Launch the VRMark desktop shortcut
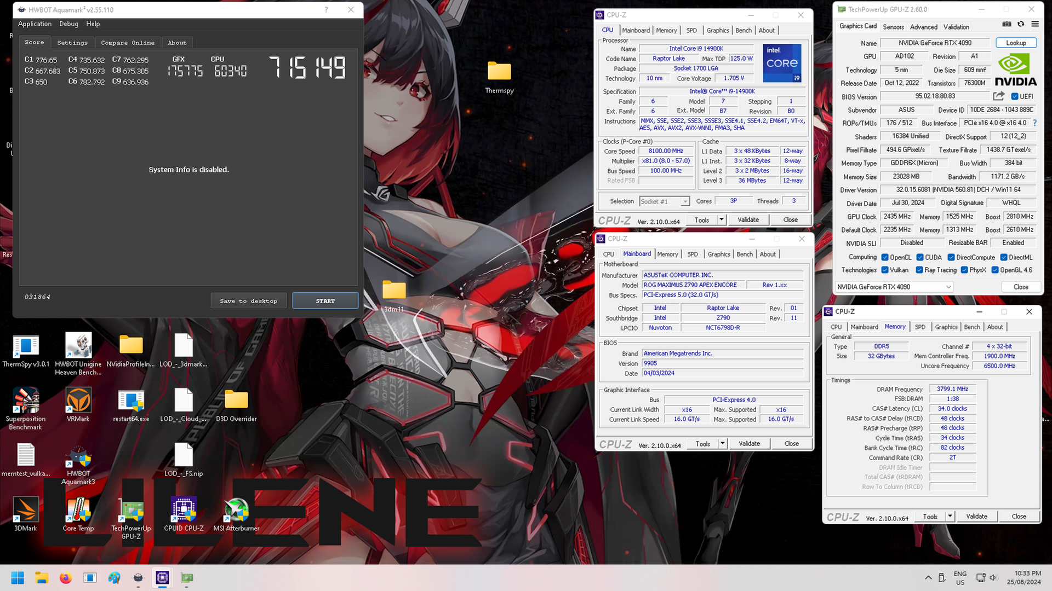This screenshot has height=591, width=1052. pyautogui.click(x=78, y=405)
